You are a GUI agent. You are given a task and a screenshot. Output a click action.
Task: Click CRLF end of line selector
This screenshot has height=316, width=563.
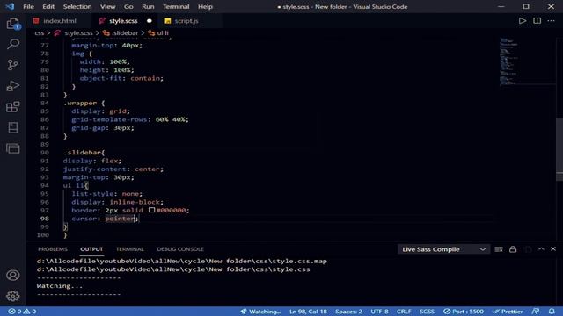click(x=404, y=312)
